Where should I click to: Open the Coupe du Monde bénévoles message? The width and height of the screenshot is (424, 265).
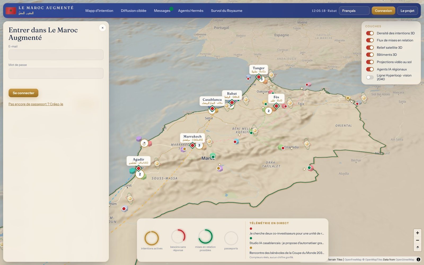point(286,253)
